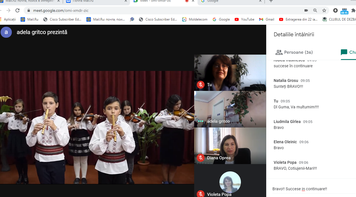The image size is (356, 197).
Task: Bookmark page with the star icon
Action: 324,10
